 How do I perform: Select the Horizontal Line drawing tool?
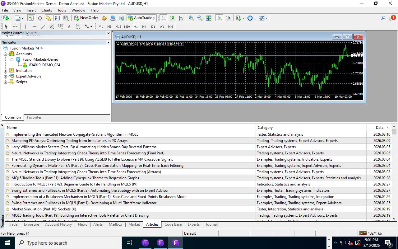point(34,26)
